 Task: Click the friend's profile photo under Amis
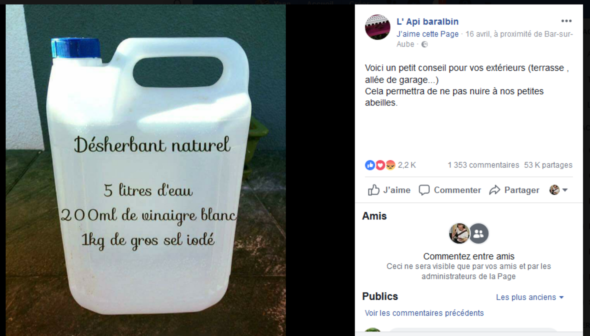pos(459,234)
